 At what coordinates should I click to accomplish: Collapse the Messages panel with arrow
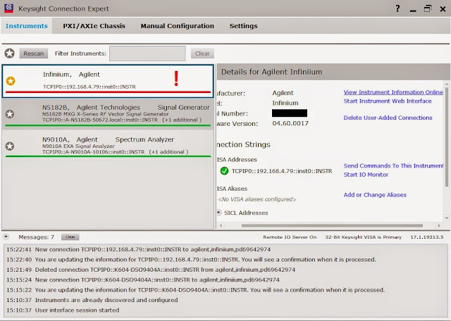coord(6,237)
